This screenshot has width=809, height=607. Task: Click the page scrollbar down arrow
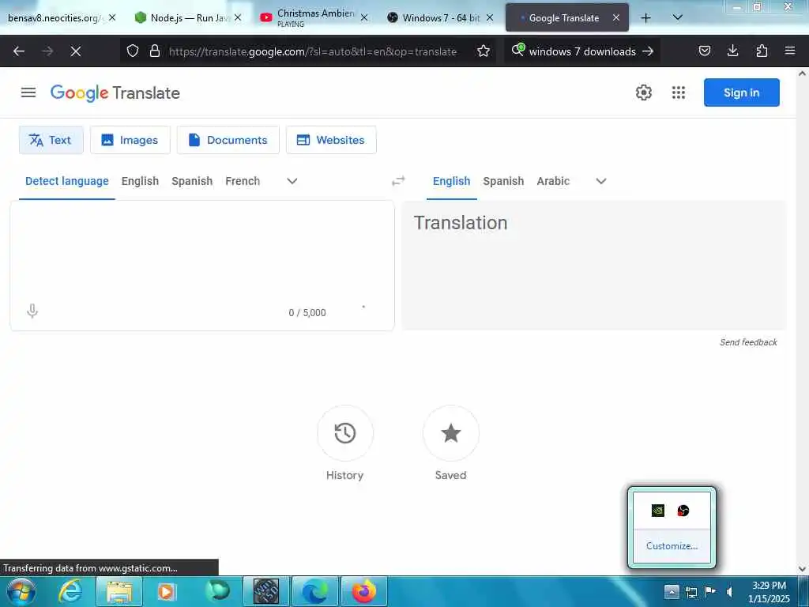pos(802,569)
